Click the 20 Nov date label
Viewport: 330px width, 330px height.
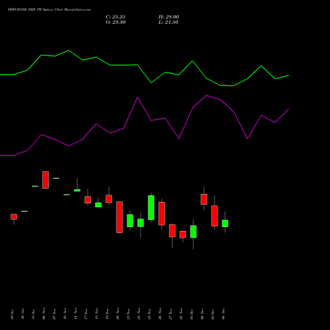click(117, 313)
